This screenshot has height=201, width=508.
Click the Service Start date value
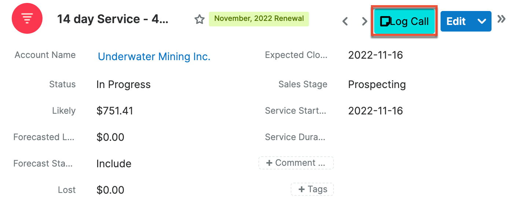(375, 111)
